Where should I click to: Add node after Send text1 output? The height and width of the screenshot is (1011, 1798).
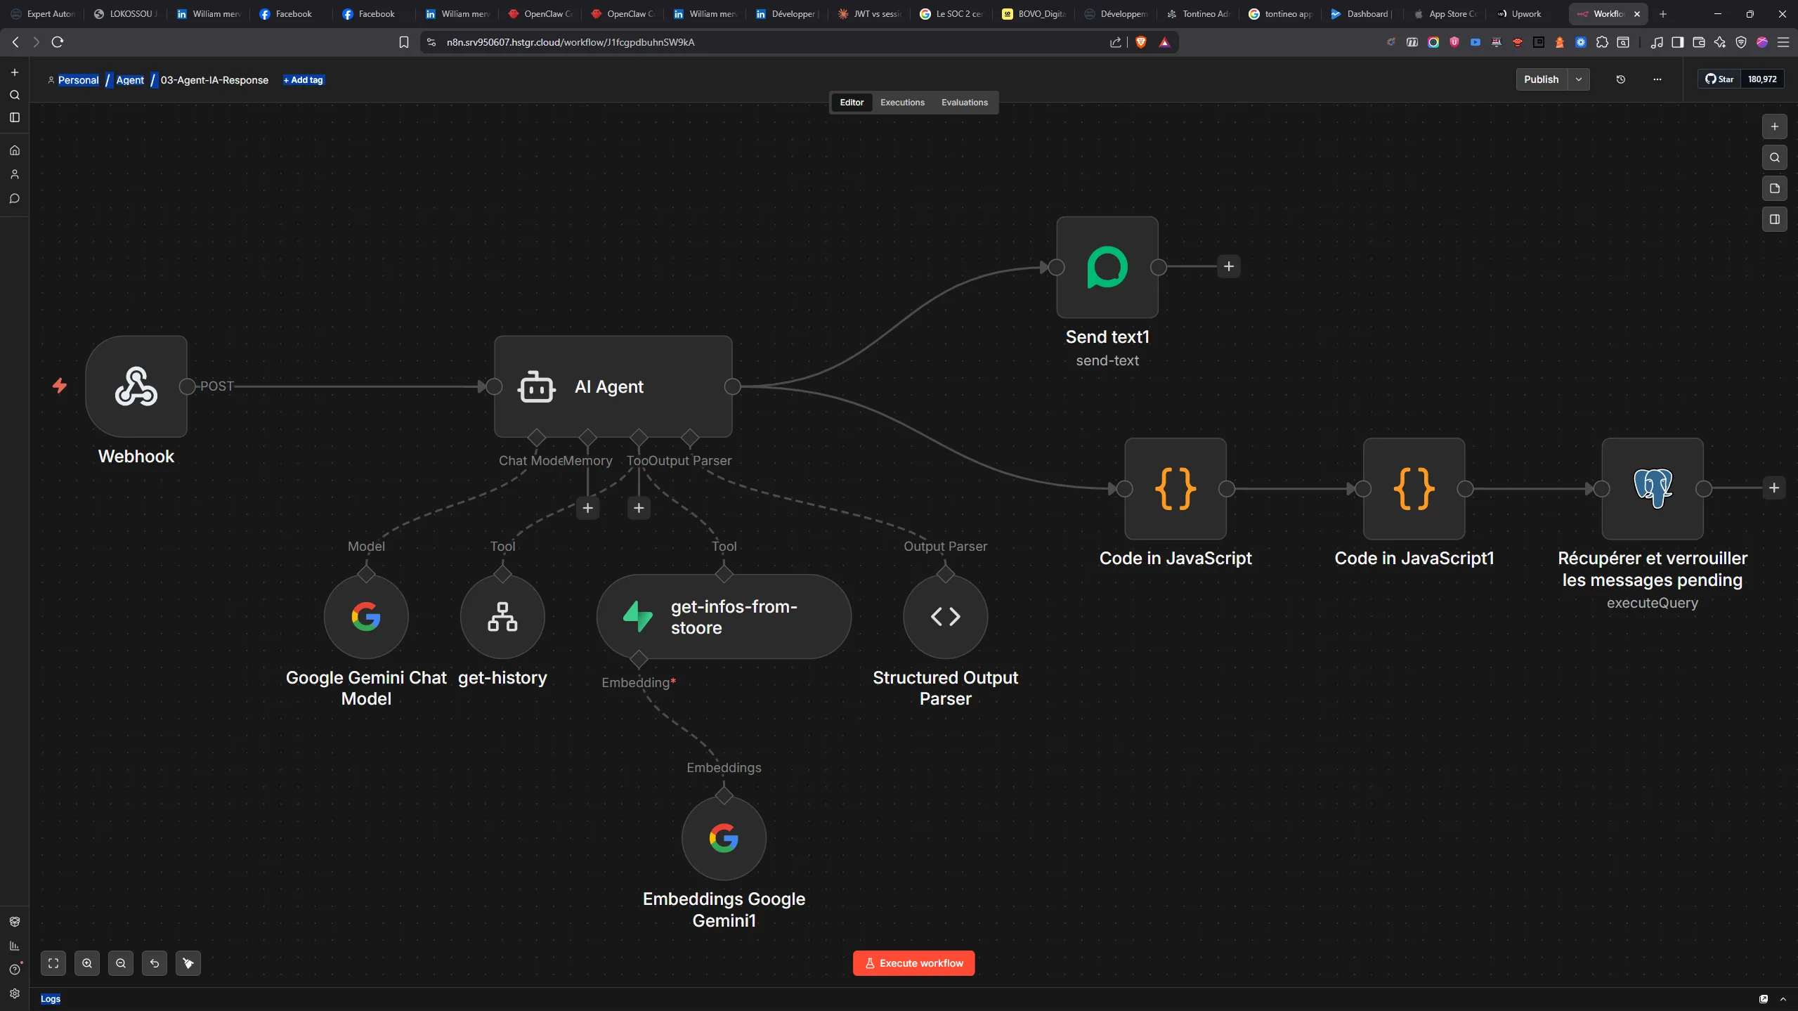1229,267
